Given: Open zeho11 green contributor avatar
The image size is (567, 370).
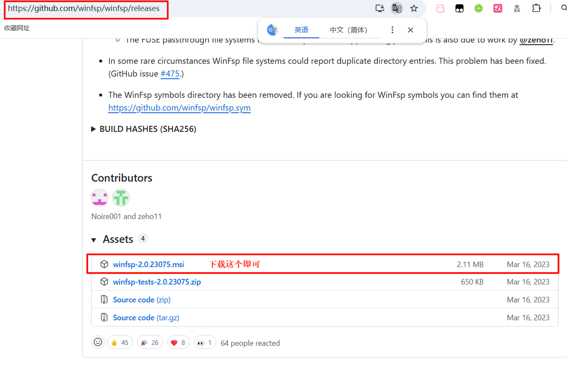Looking at the screenshot, I should [120, 198].
